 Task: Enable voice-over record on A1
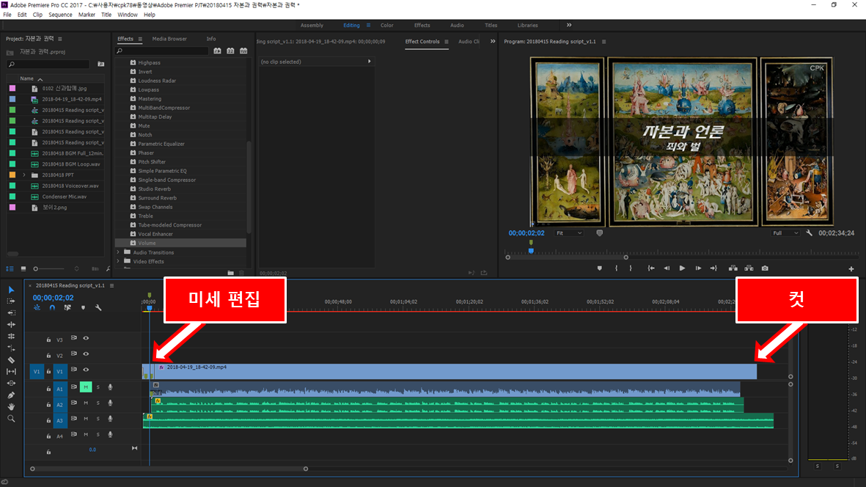(x=111, y=387)
